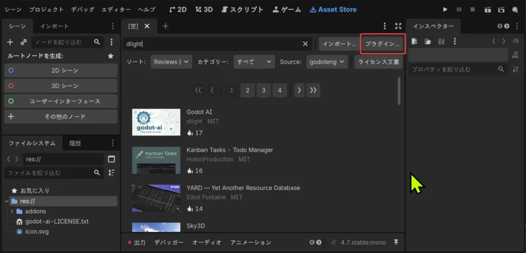Open the ライセンス文書 button
Viewport: 526px width, 253px height.
pos(379,62)
